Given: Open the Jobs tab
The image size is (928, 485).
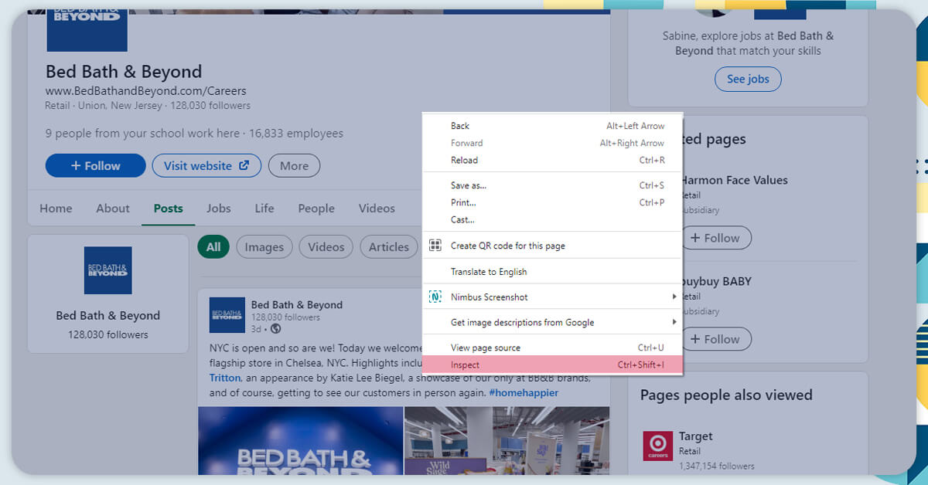Looking at the screenshot, I should point(219,209).
